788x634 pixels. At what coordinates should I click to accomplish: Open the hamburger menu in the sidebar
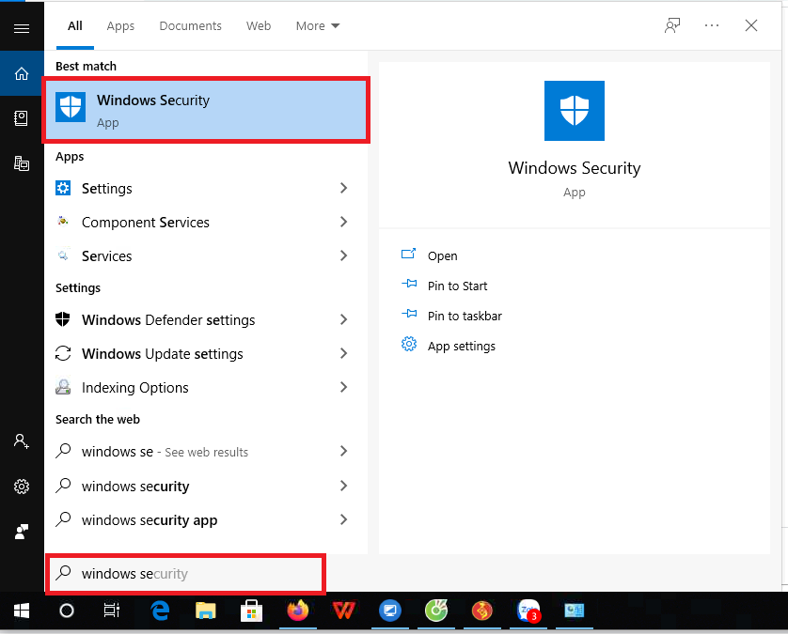(21, 28)
